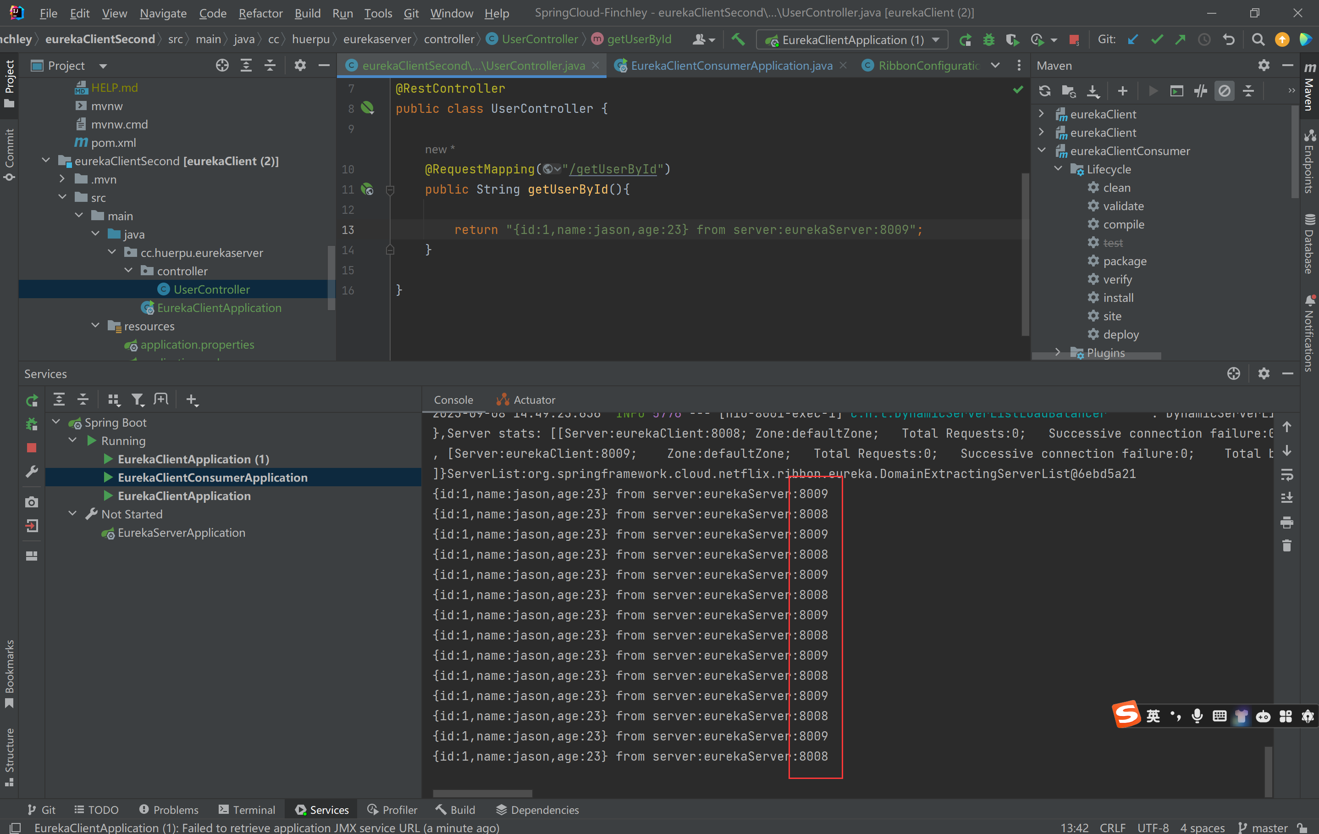Click the Search Everywhere magnifier icon
Screen dimensions: 1319x834
(1258, 39)
